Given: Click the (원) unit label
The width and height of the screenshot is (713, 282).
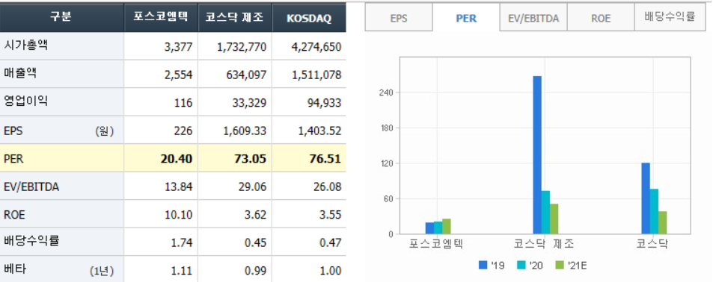Looking at the screenshot, I should tap(104, 131).
